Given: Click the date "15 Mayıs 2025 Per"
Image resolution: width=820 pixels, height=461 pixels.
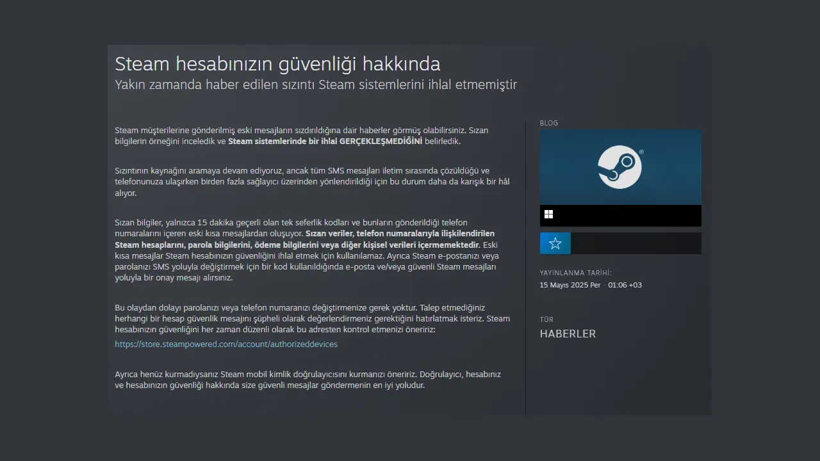Looking at the screenshot, I should tap(570, 285).
